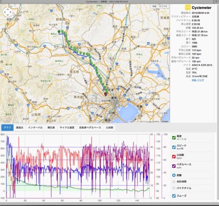Select the バイクタイム radio button
This screenshot has height=206, width=219.
pyautogui.click(x=174, y=188)
